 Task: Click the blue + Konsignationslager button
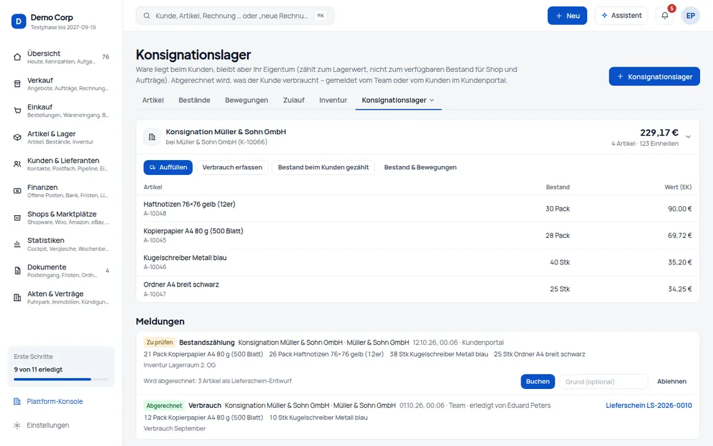click(654, 76)
